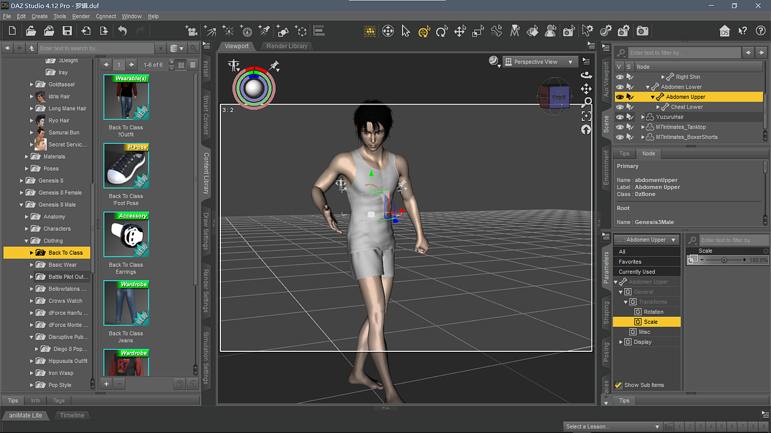Screen dimensions: 771x433
Task: Hide the M7Intimates_BoxerShorts node
Action: point(619,137)
